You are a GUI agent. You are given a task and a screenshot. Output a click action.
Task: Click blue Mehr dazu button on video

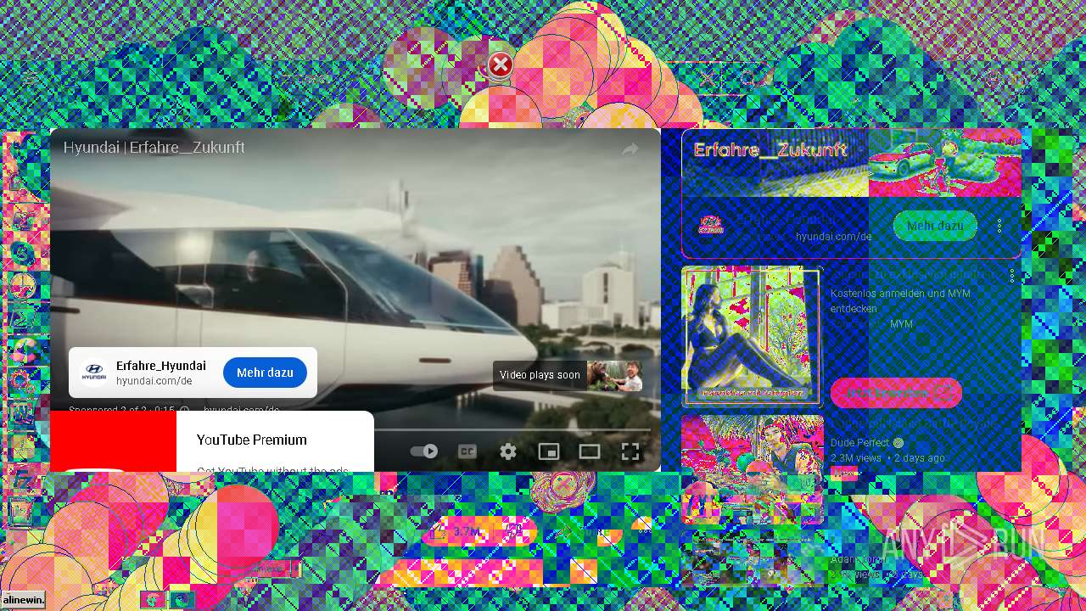(x=265, y=373)
